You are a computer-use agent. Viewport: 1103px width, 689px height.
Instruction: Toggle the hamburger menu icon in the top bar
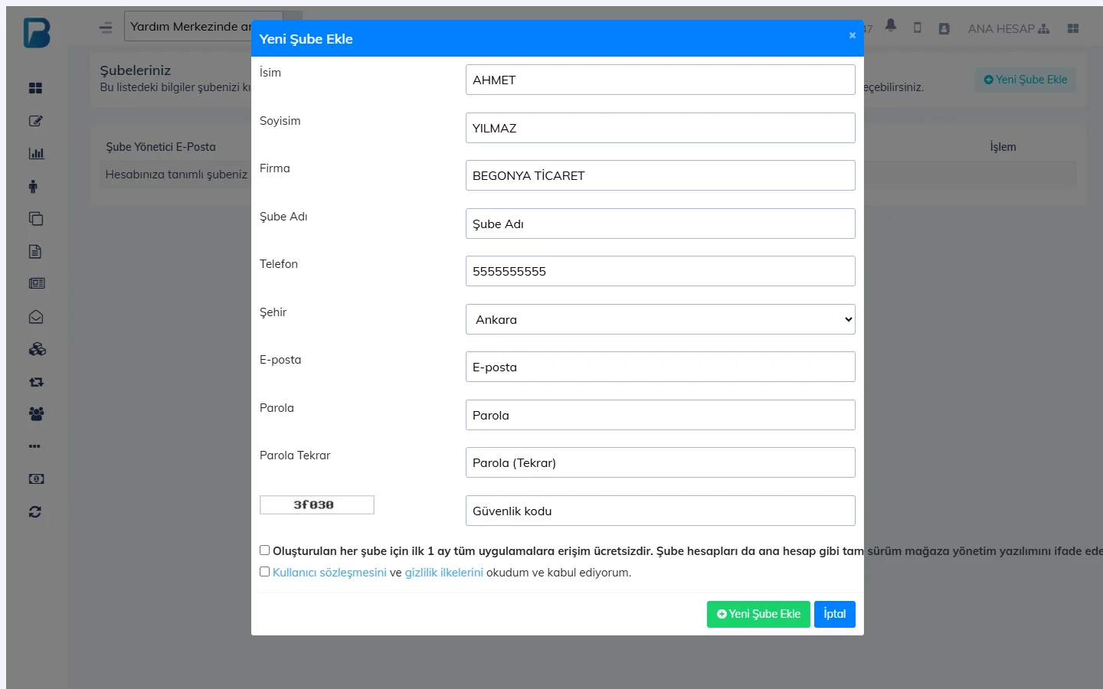(106, 28)
